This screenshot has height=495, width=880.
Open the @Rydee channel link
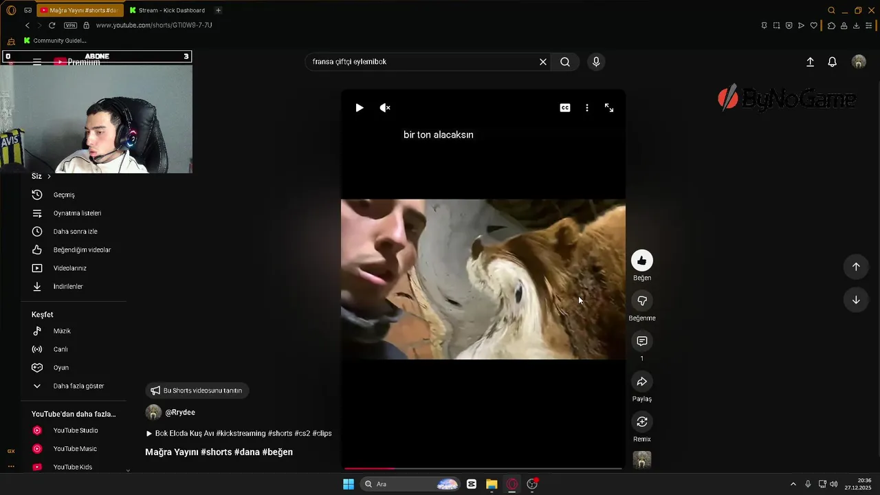(180, 412)
